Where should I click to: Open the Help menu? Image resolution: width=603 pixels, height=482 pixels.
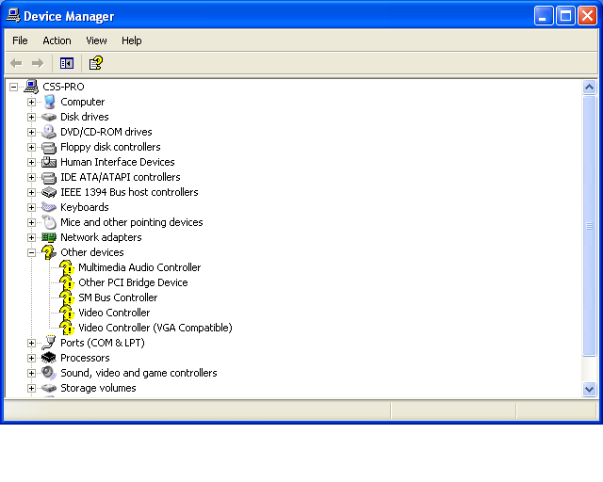(x=132, y=40)
